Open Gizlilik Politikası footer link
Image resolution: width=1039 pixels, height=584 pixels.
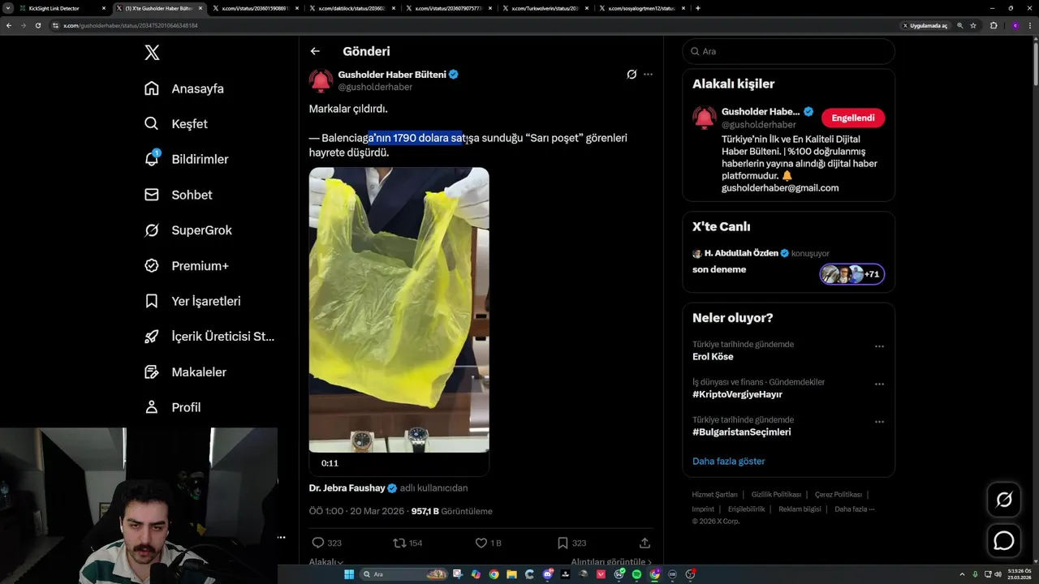click(x=776, y=495)
